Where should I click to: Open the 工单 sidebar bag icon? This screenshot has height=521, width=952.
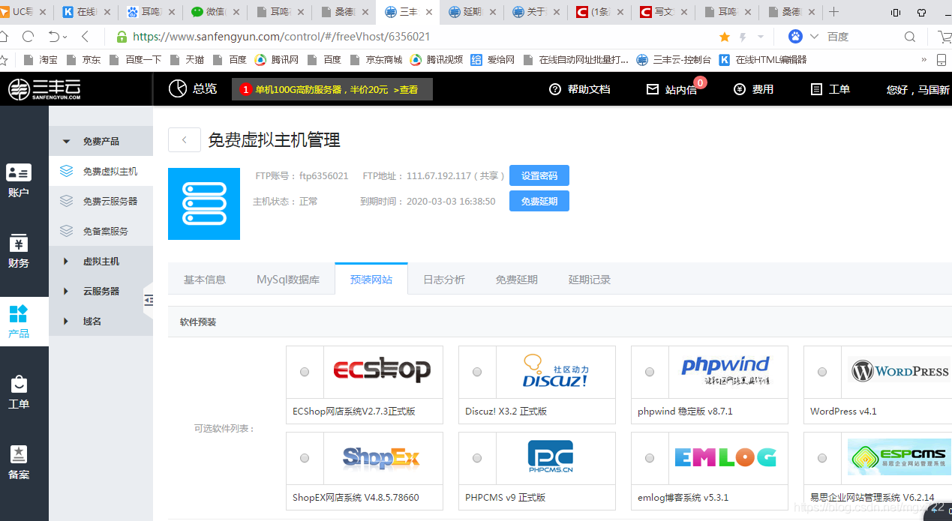[x=19, y=384]
